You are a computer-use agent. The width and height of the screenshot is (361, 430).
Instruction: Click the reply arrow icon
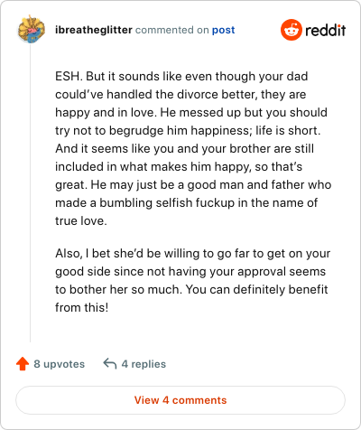[x=110, y=363]
